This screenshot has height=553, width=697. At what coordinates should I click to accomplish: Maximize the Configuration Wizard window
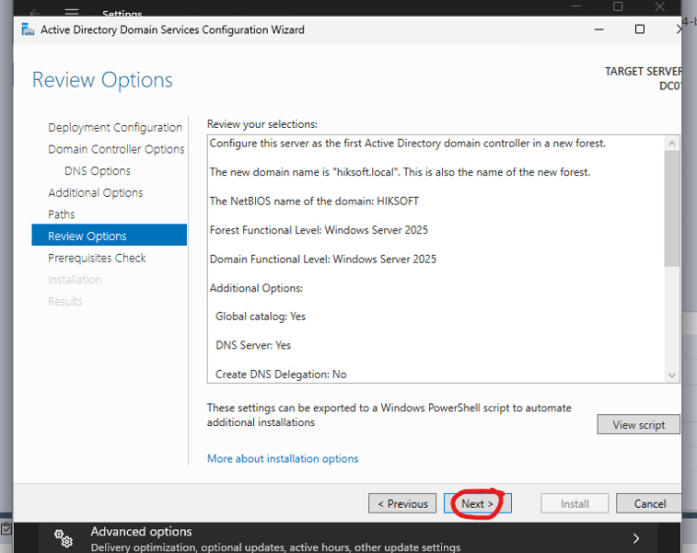click(x=640, y=30)
